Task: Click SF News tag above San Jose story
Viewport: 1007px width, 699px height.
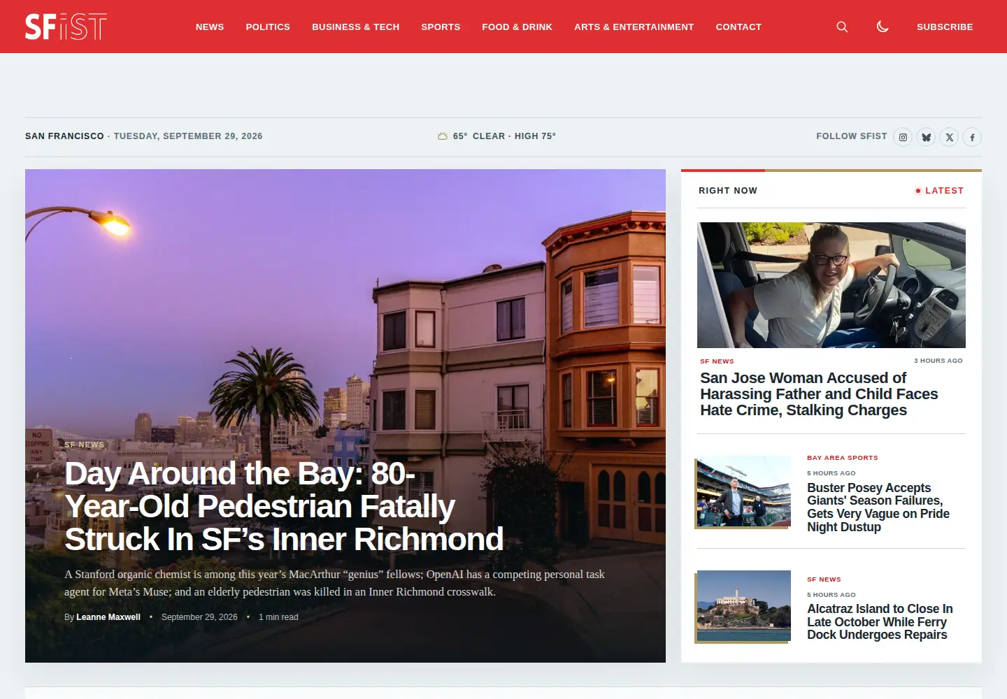Action: pyautogui.click(x=717, y=361)
